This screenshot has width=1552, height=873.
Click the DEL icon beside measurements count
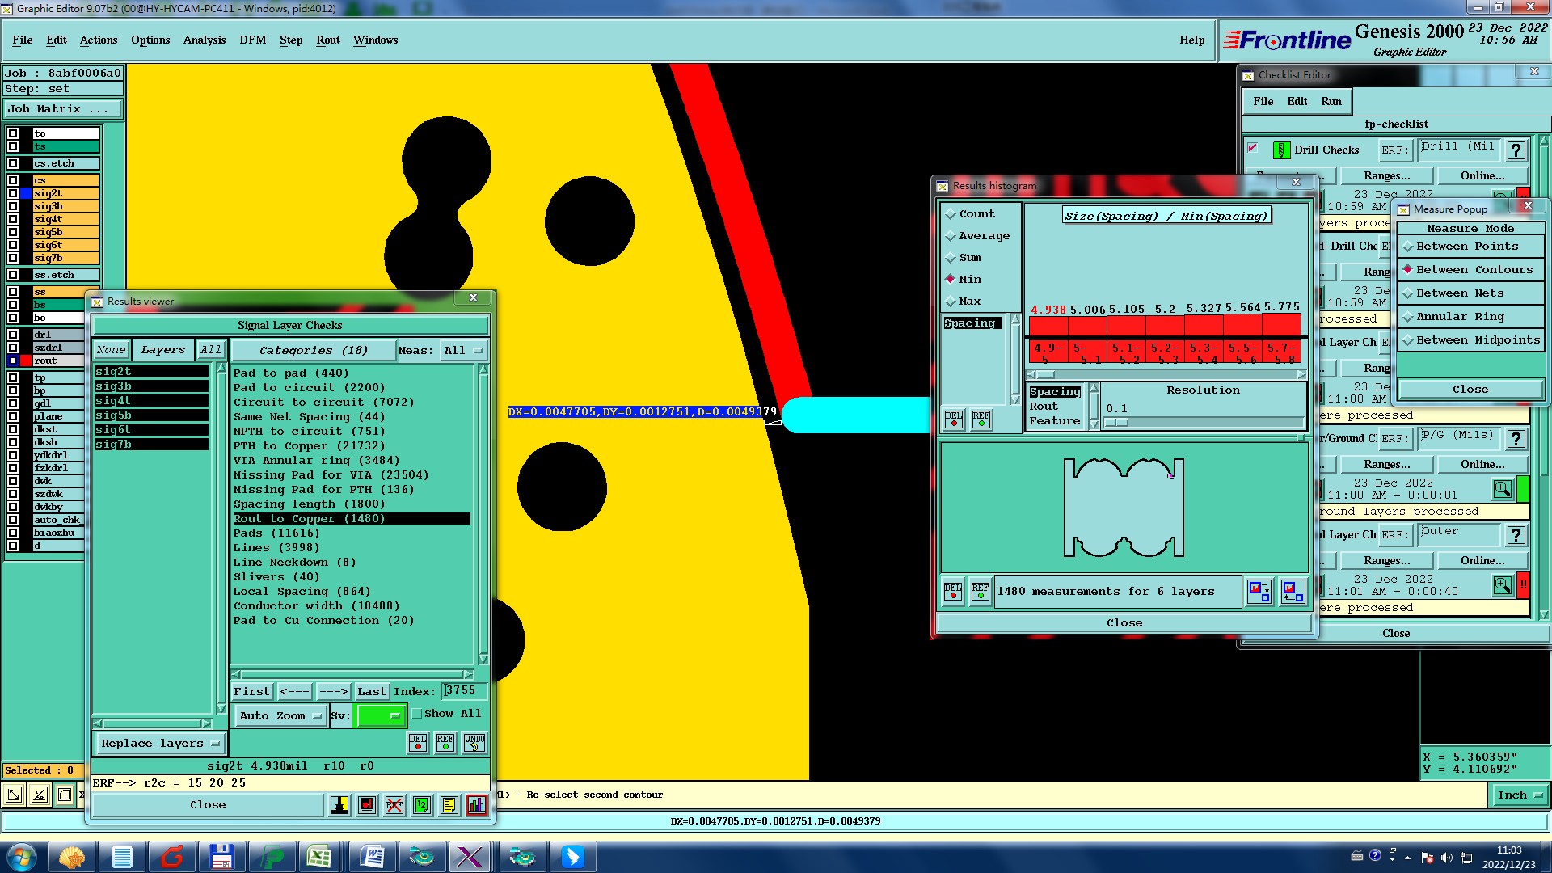(953, 592)
